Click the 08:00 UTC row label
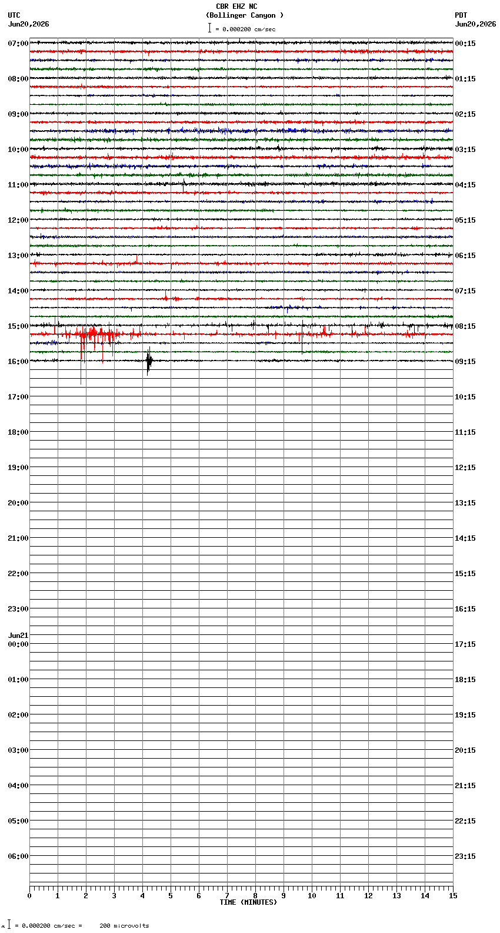This screenshot has width=500, height=933. (x=18, y=79)
